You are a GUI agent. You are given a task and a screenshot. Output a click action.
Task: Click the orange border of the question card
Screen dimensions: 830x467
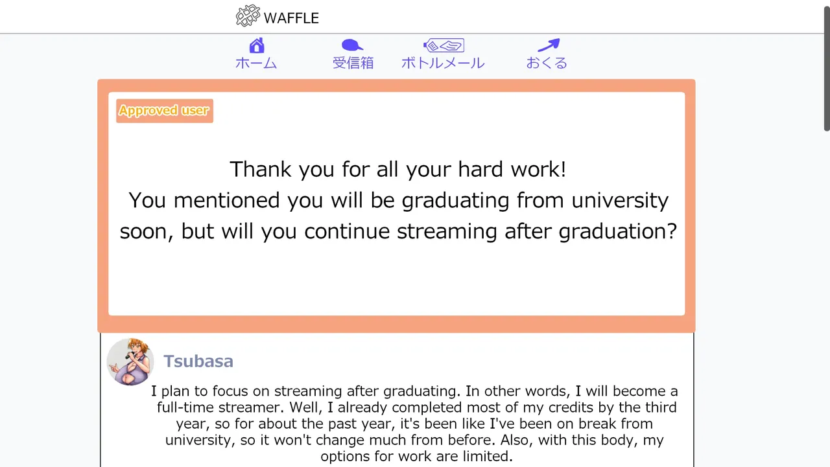(397, 324)
